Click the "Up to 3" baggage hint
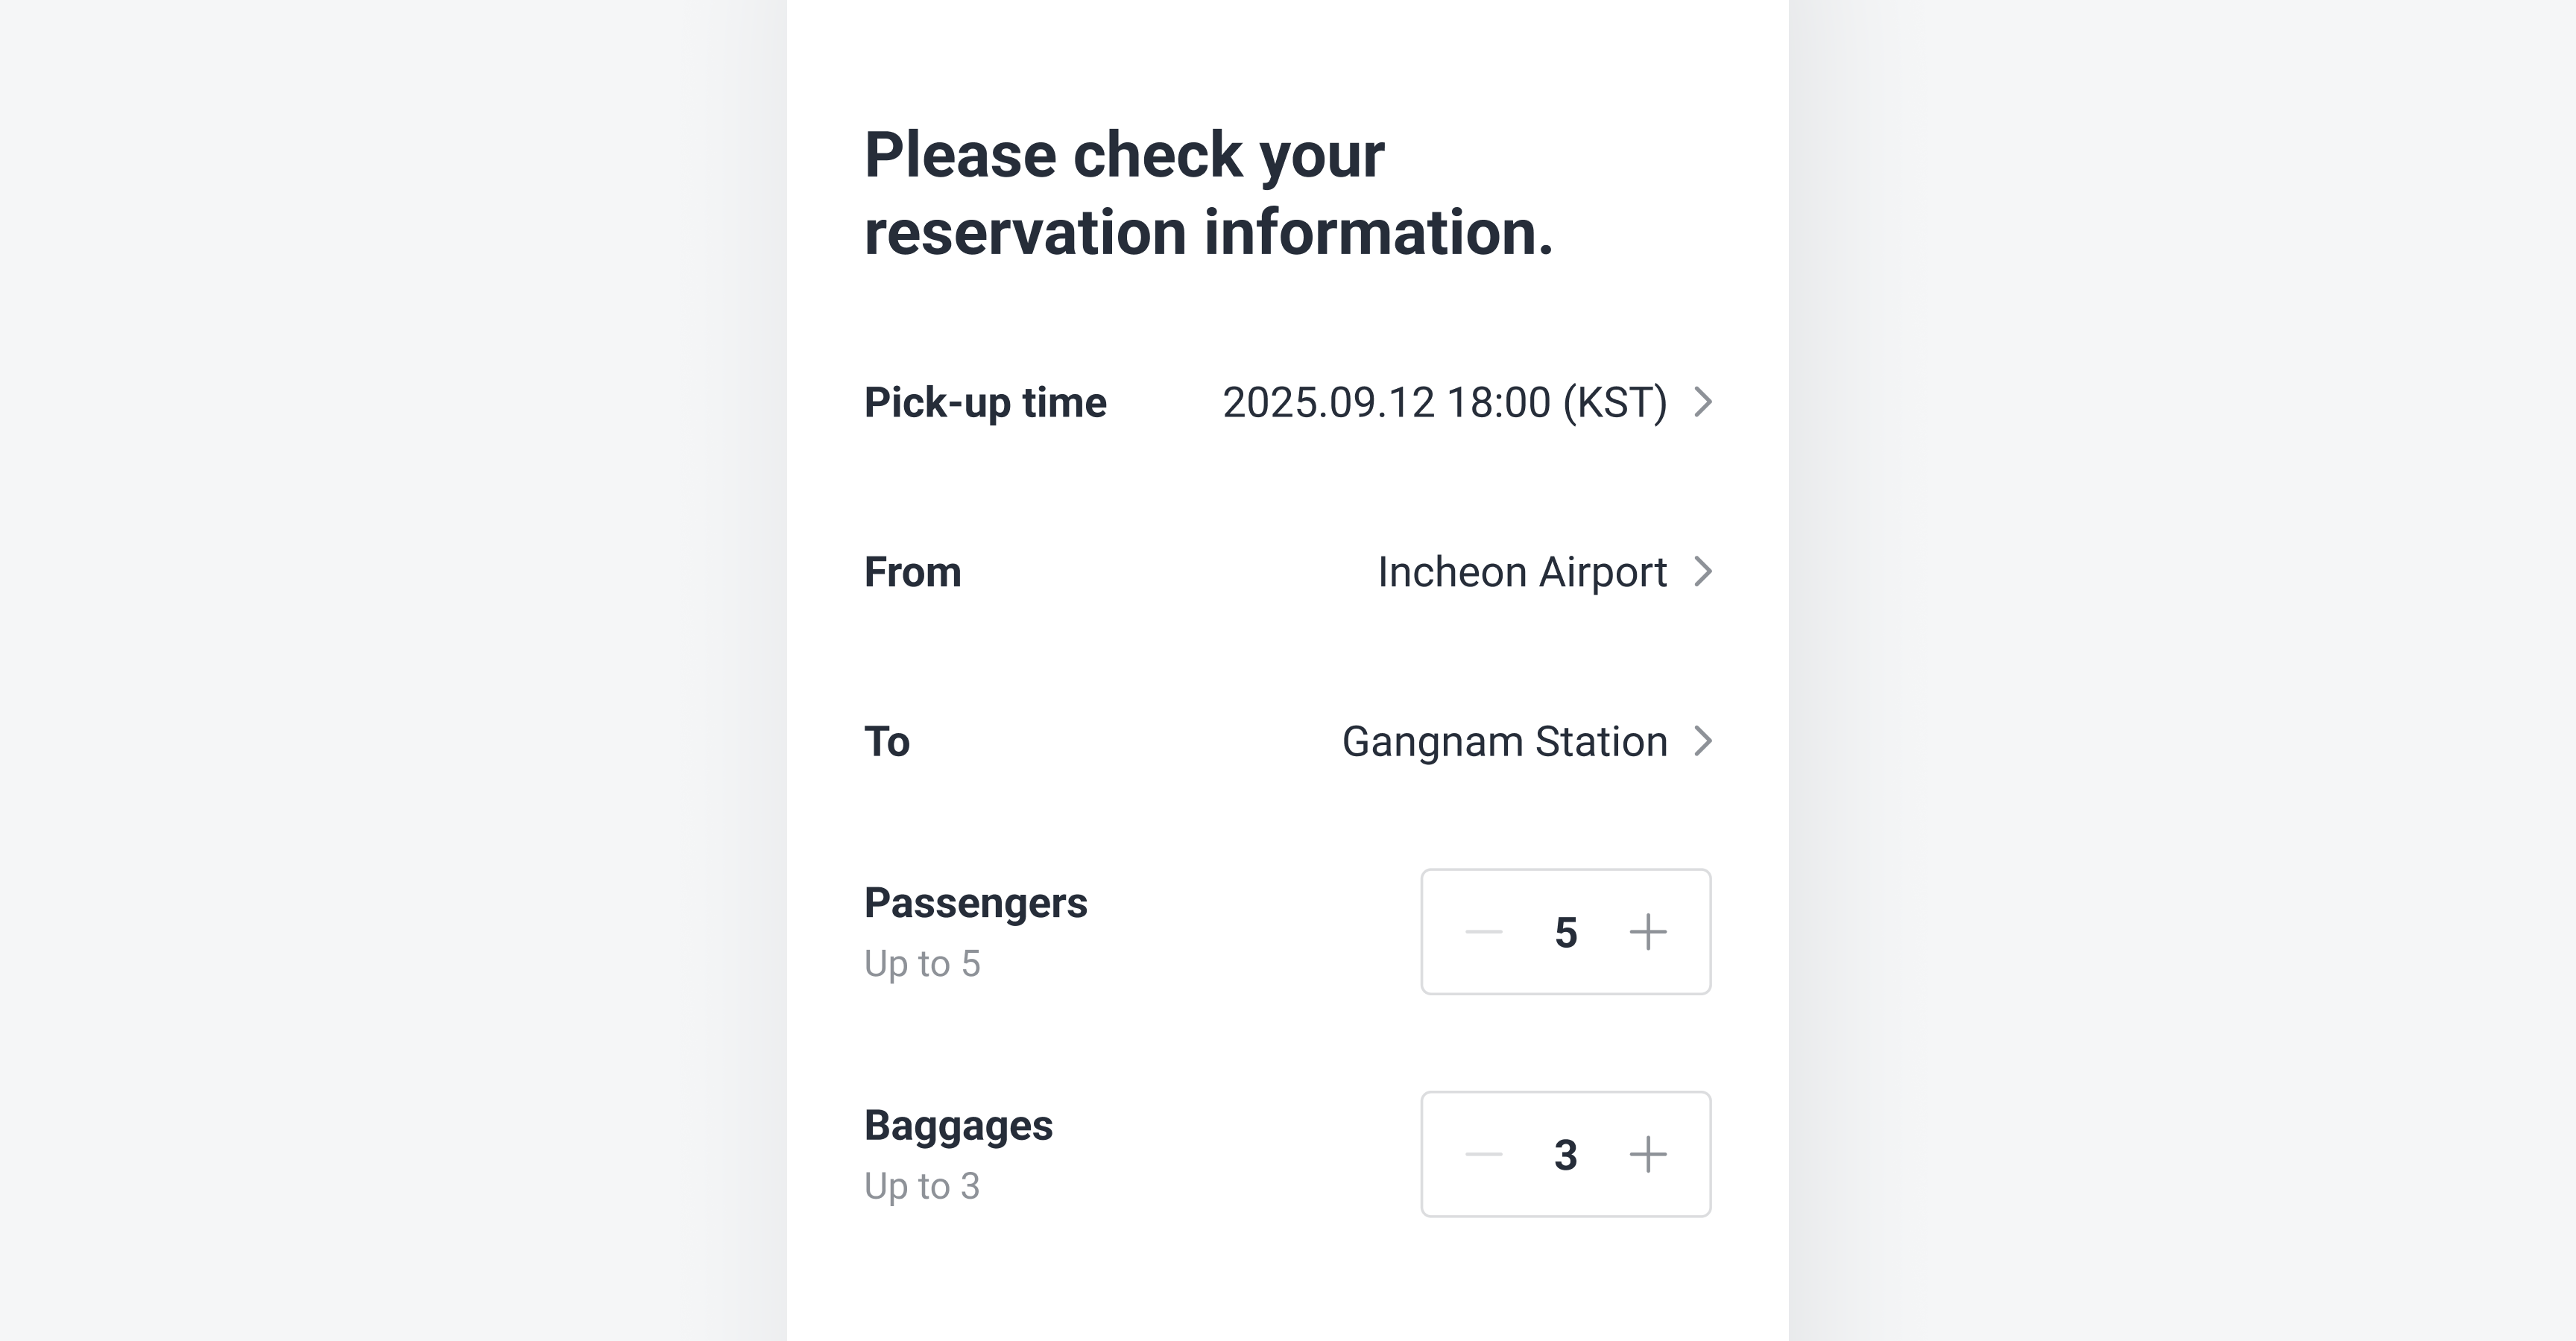Screen dimensions: 2576x1341 point(922,1186)
